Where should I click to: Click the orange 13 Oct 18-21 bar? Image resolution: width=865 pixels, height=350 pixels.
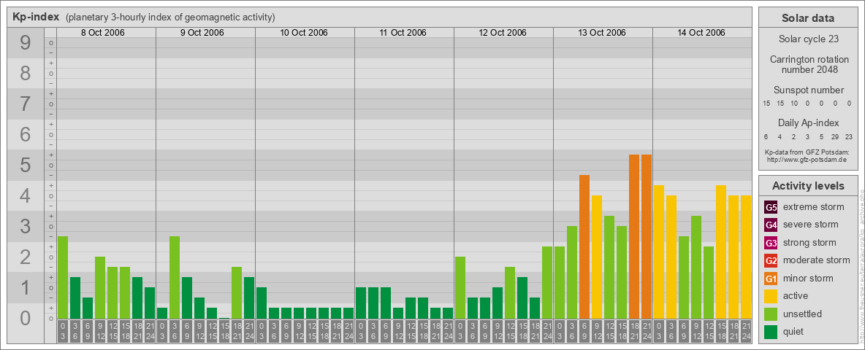pos(634,237)
